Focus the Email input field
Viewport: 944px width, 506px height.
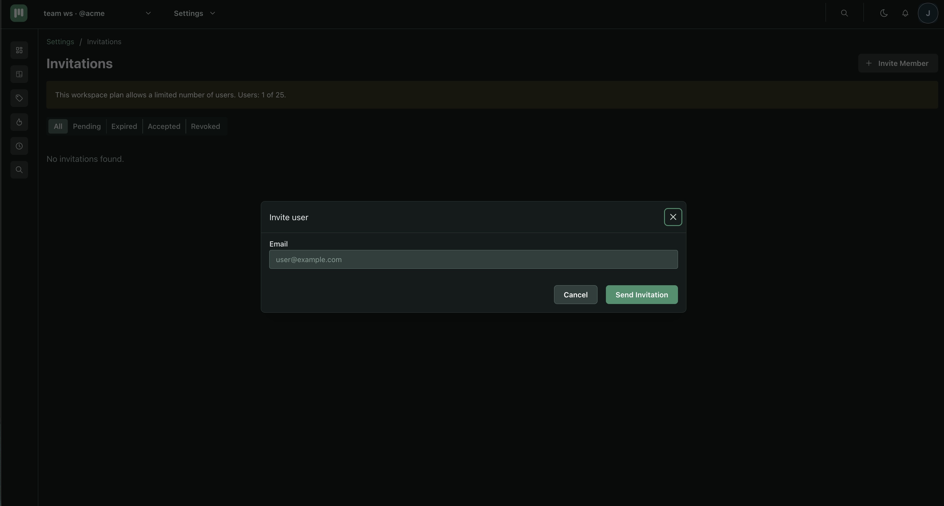point(474,260)
